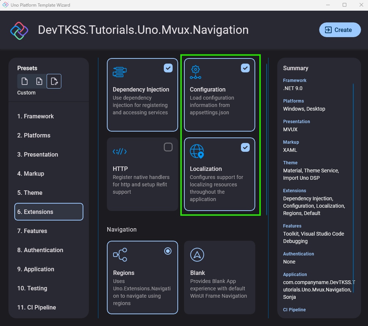Select the Regions radio button
Screen dimensions: 368x326
coord(168,251)
